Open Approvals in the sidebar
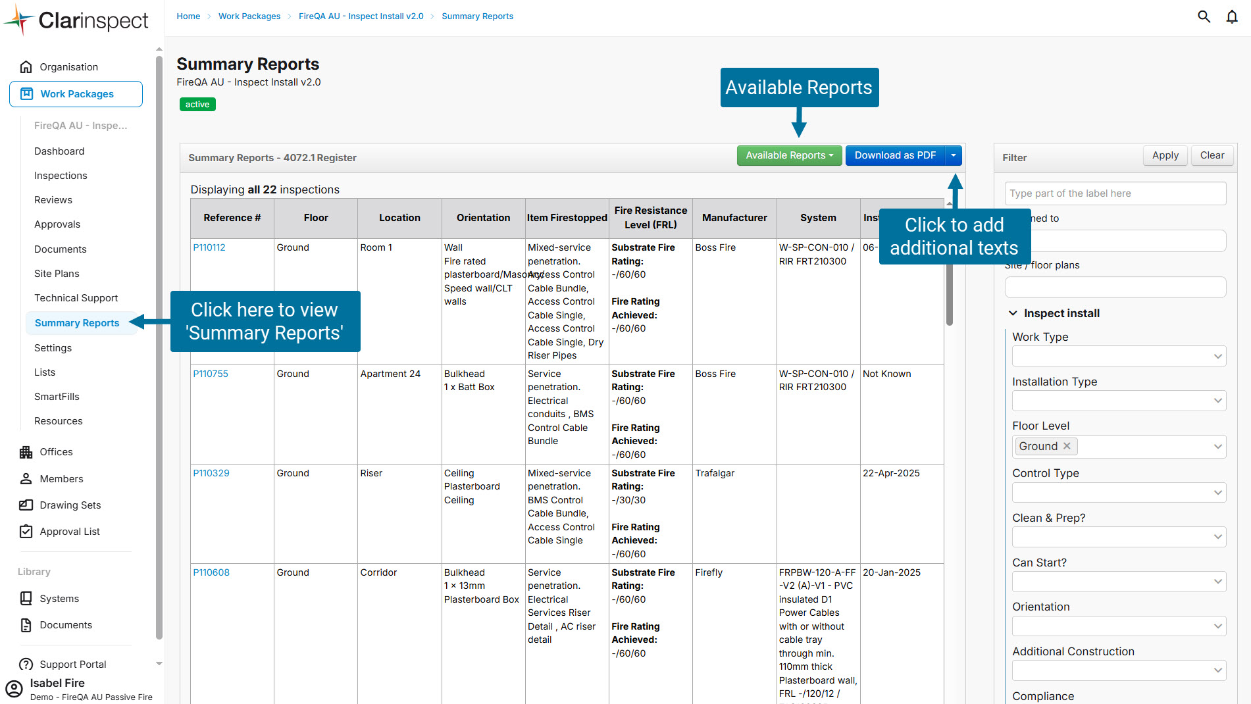Viewport: 1251px width, 704px height. (57, 224)
